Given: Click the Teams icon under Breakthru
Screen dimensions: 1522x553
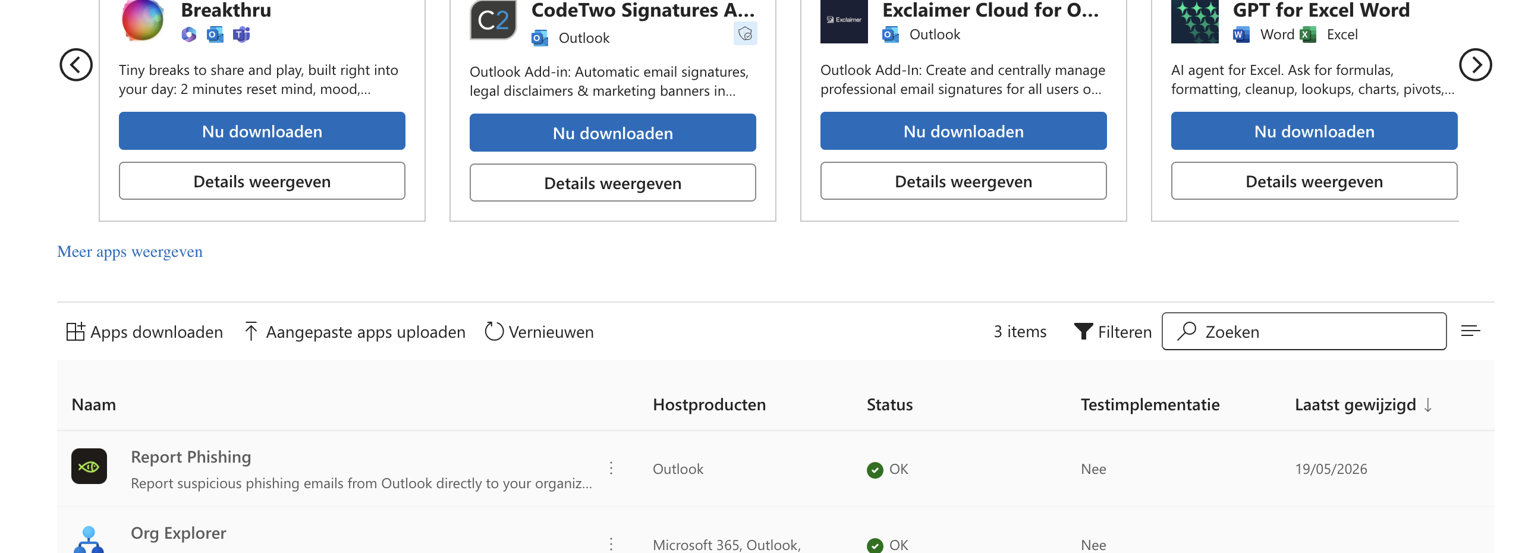Looking at the screenshot, I should [241, 34].
